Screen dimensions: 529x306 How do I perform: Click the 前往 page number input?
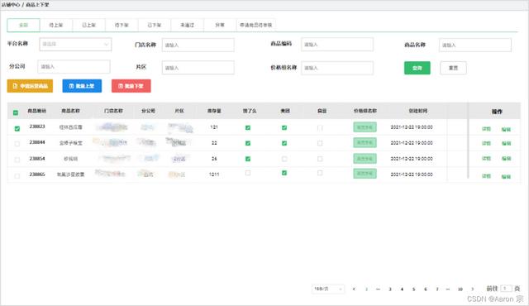(x=506, y=289)
